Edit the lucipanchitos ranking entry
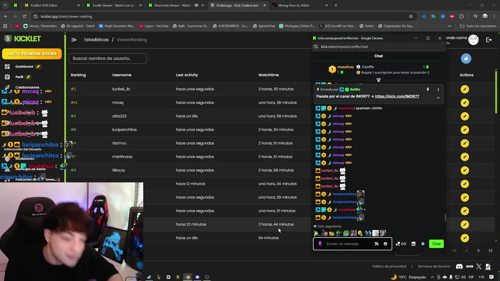Screen dimensions: 500x281 coord(464,130)
